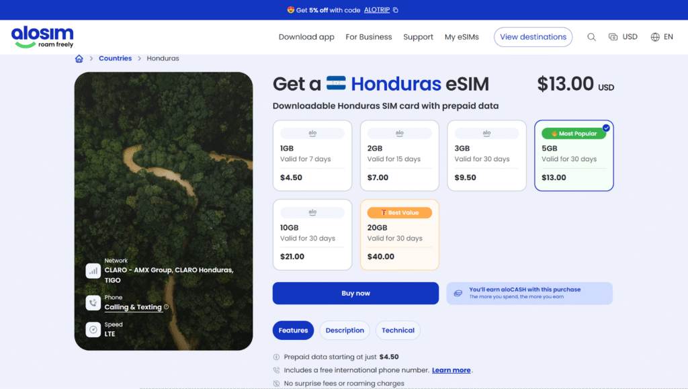This screenshot has width=688, height=389.
Task: Open the USD currency selector
Action: coord(623,37)
